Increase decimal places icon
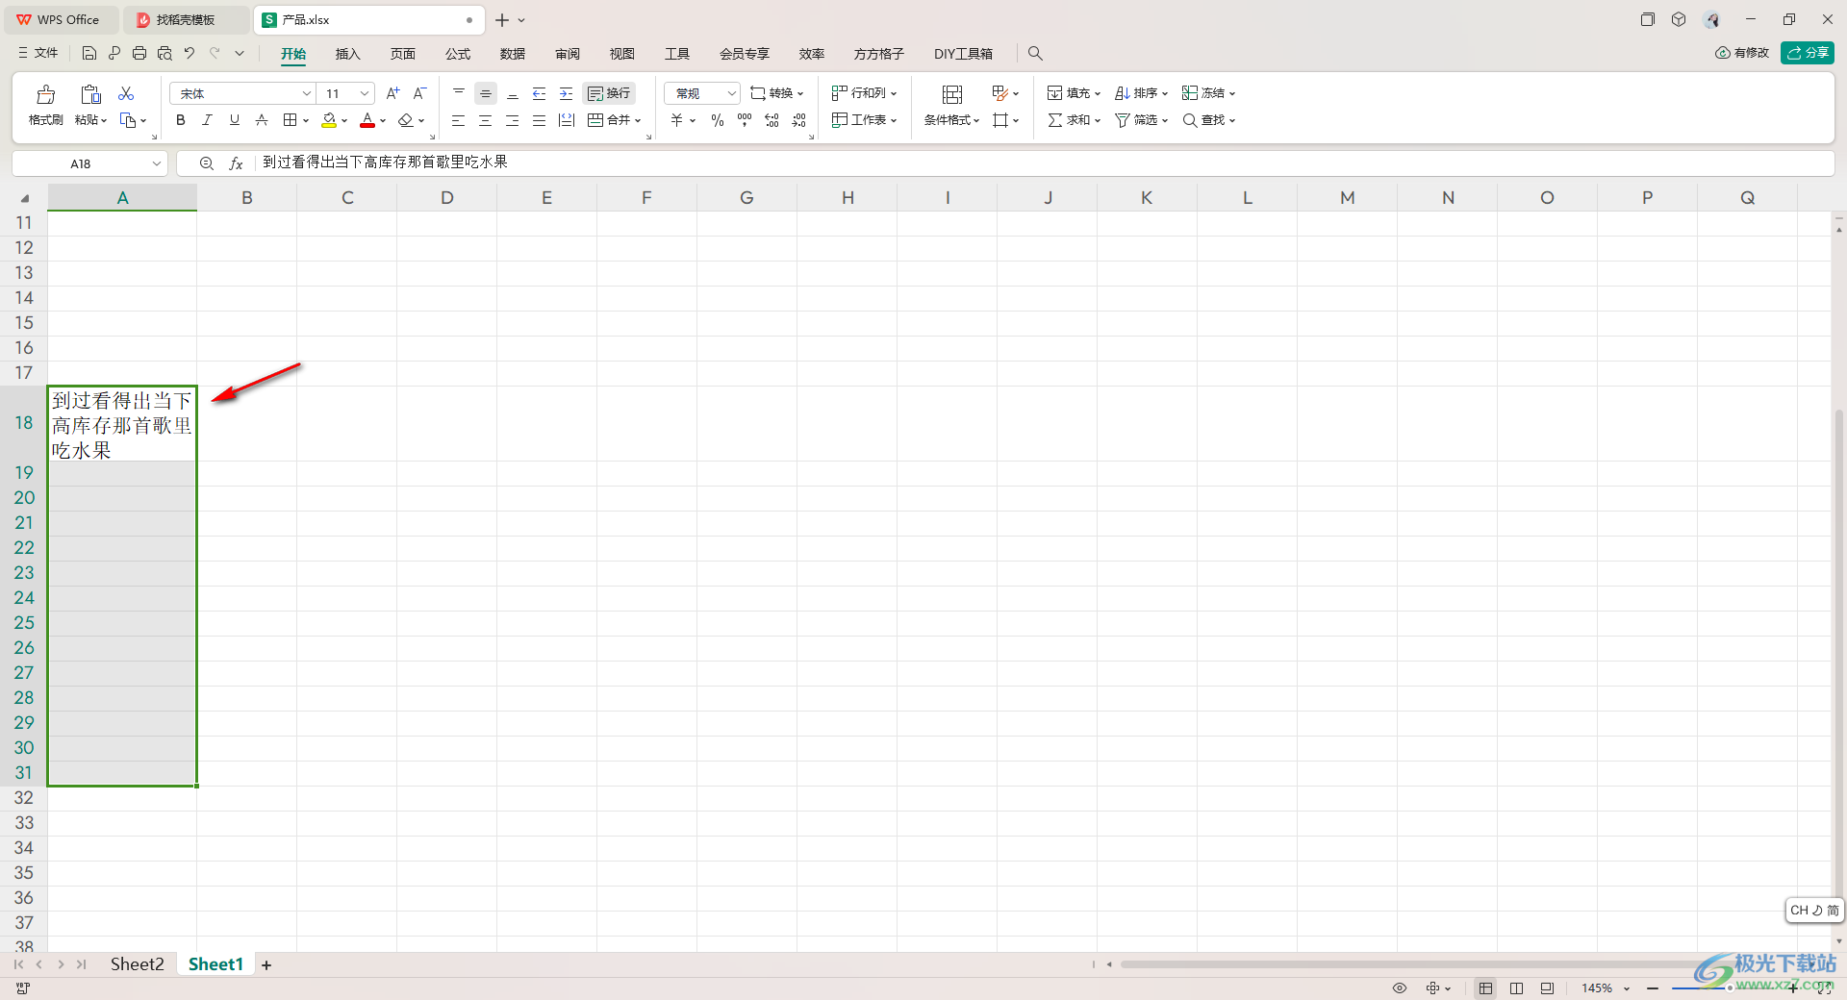 pyautogui.click(x=772, y=120)
